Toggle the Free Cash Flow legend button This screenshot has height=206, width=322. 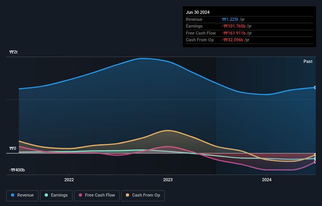pos(97,195)
